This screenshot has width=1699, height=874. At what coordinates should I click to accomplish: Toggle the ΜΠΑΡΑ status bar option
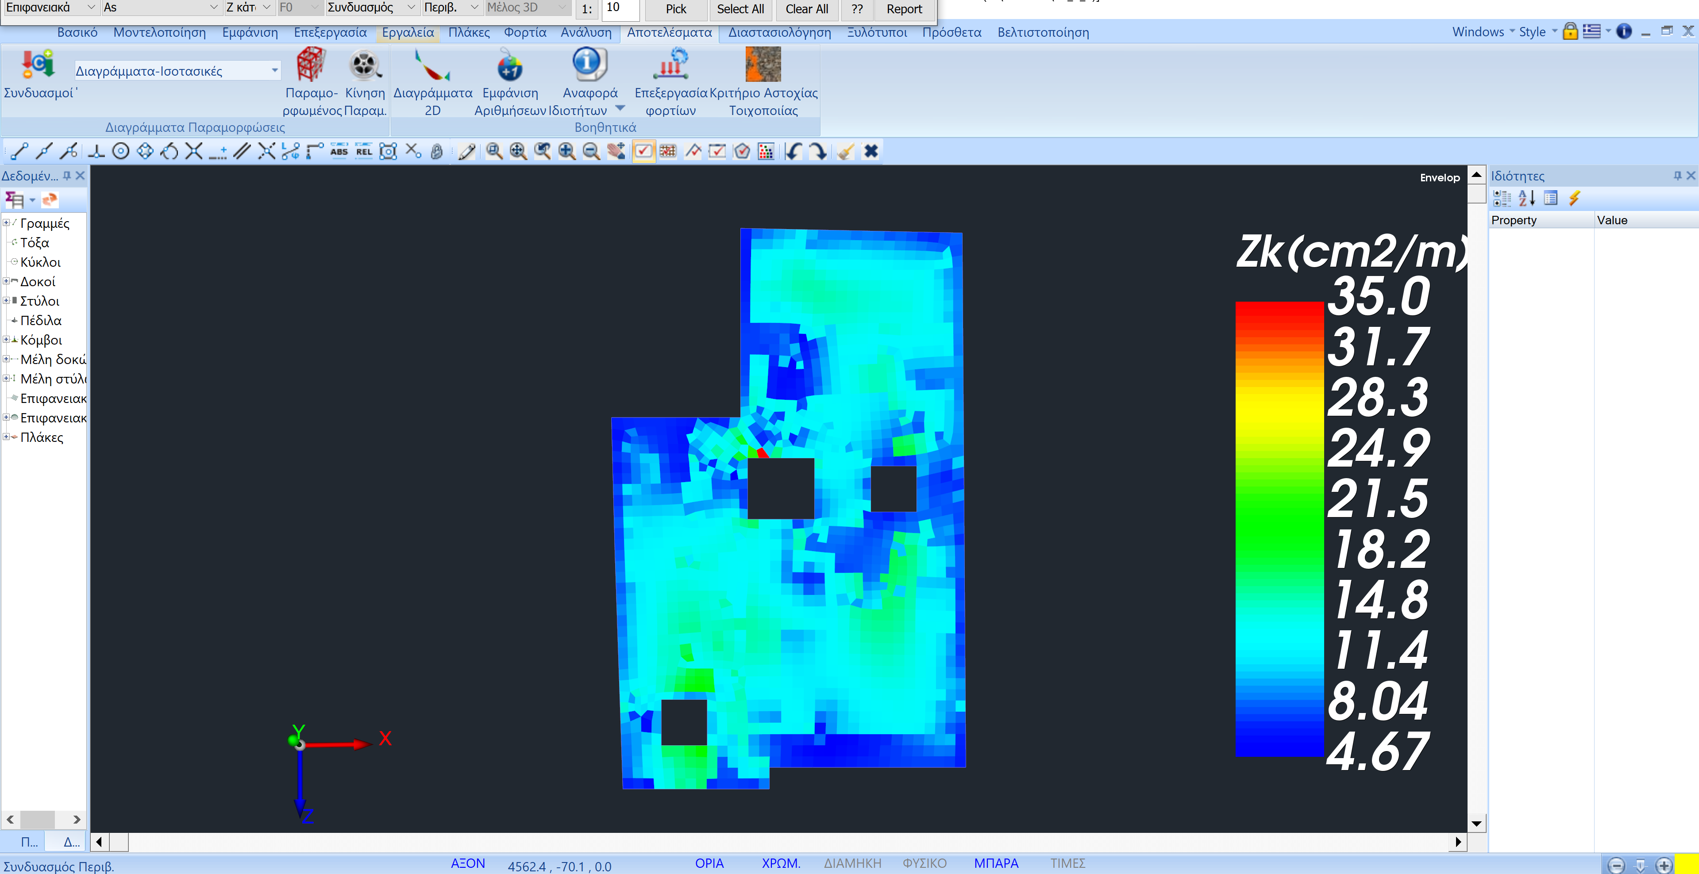(995, 863)
